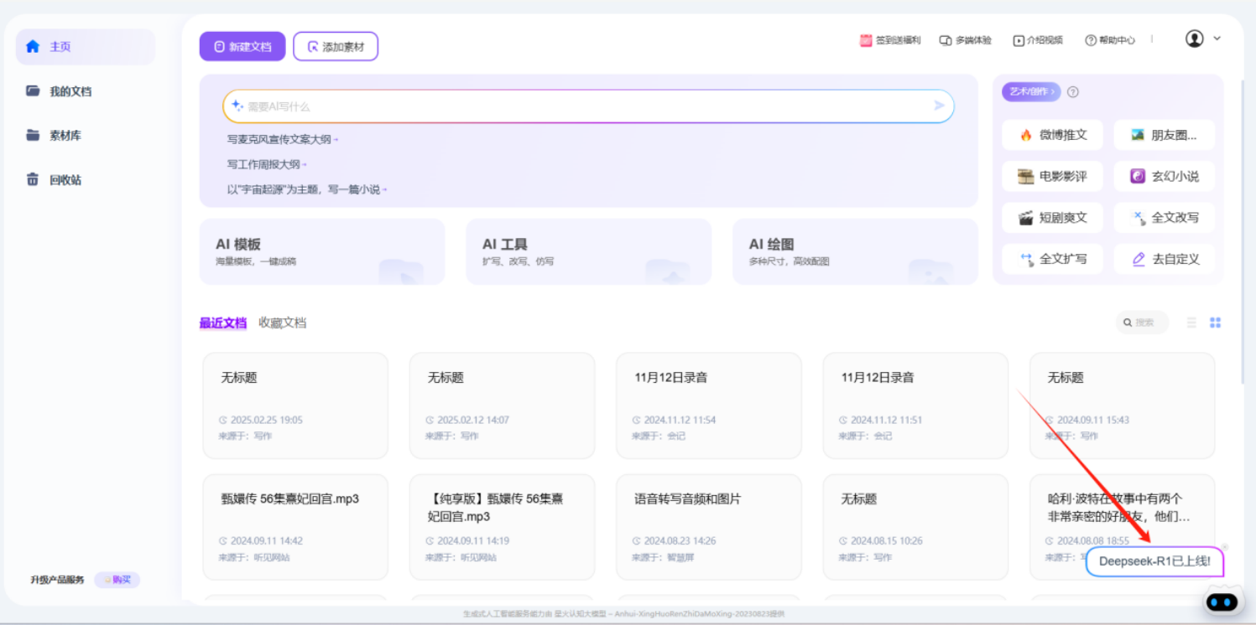Choose the 宇宙起源 novel suggestion
The width and height of the screenshot is (1256, 625).
click(x=306, y=190)
